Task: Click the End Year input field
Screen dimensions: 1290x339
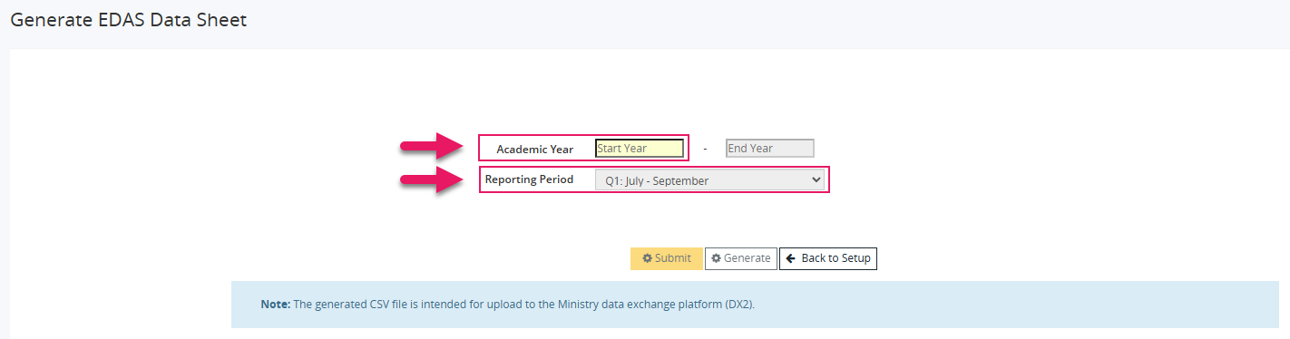Action: [x=769, y=148]
